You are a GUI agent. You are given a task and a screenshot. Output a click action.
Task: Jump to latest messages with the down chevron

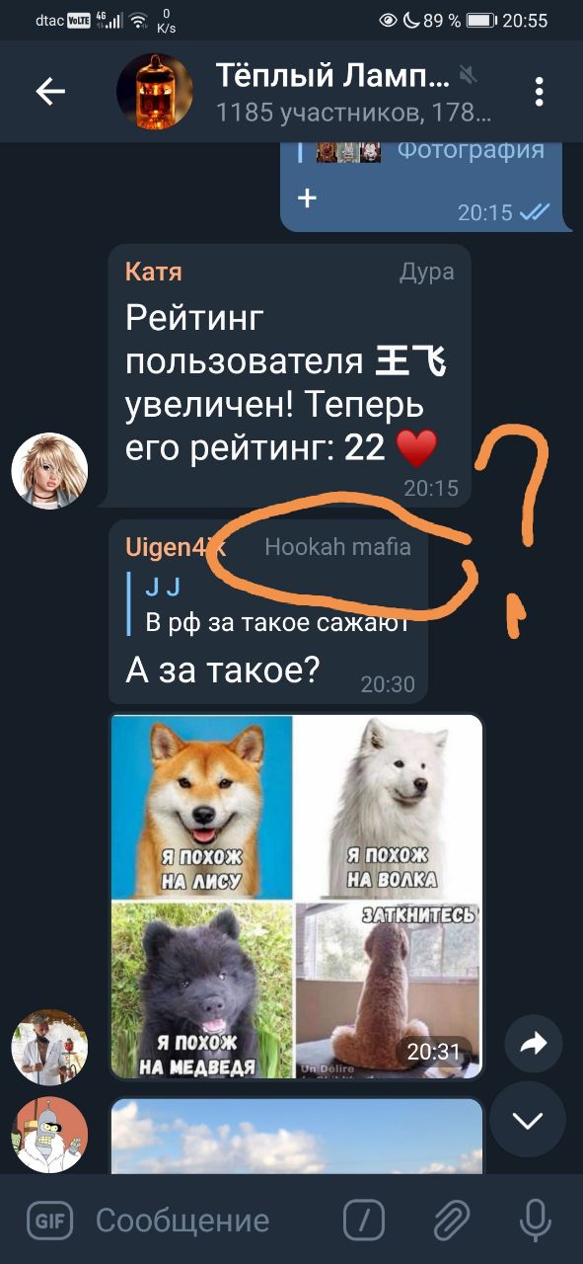click(x=528, y=1120)
